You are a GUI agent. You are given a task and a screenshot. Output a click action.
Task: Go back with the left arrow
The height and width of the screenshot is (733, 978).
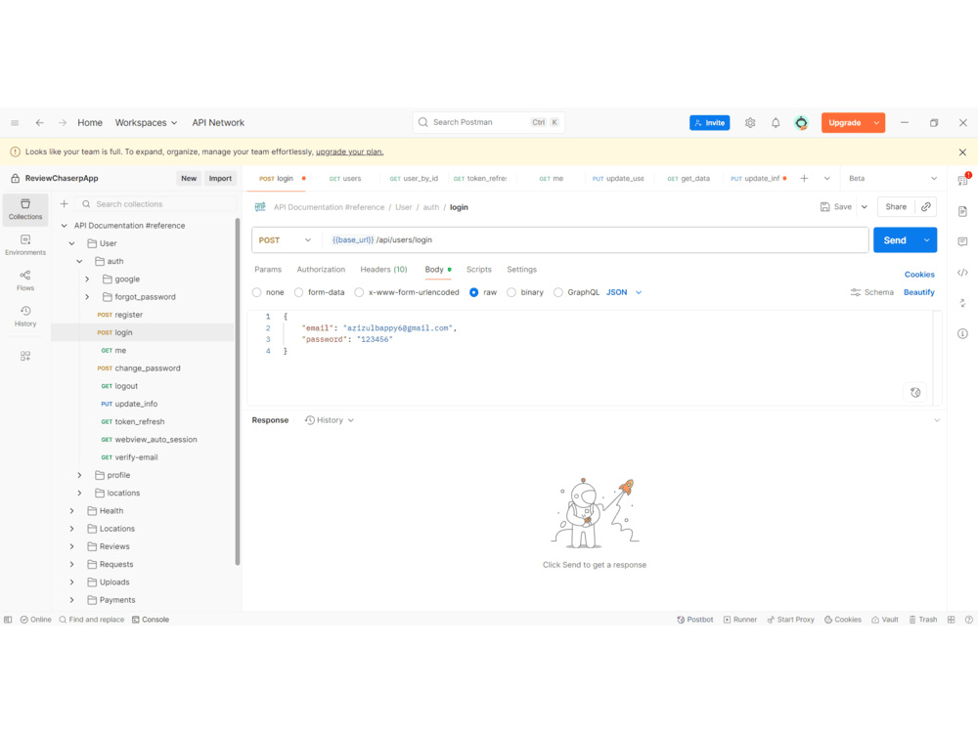point(39,123)
